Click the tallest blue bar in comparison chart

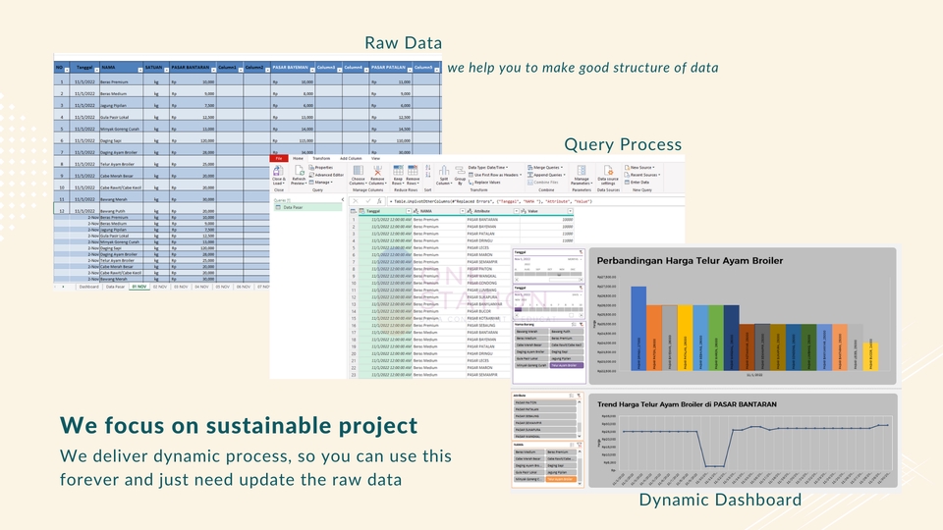point(638,328)
